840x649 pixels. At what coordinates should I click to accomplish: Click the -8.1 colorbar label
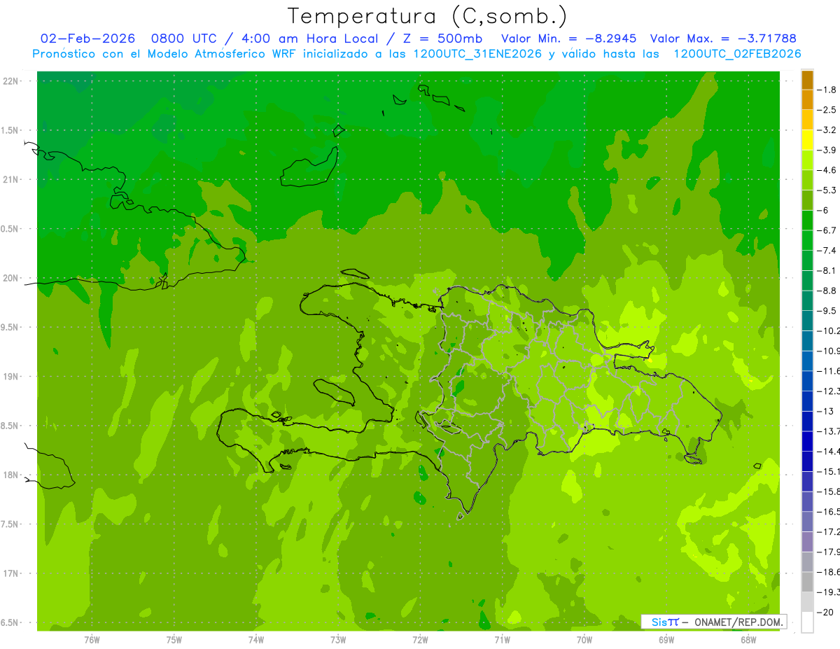pos(828,270)
